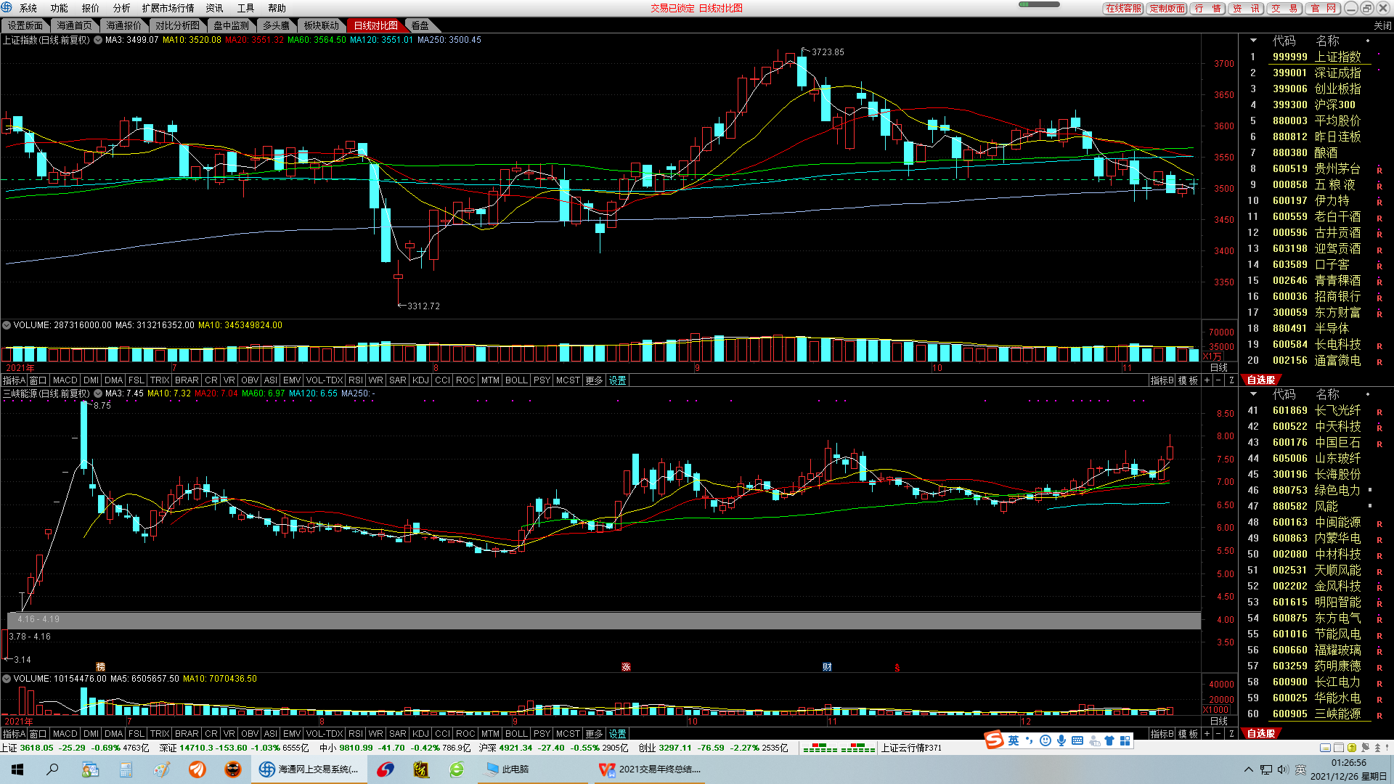Show hidden system tray icons
This screenshot has width=1394, height=784.
pos(1248,769)
